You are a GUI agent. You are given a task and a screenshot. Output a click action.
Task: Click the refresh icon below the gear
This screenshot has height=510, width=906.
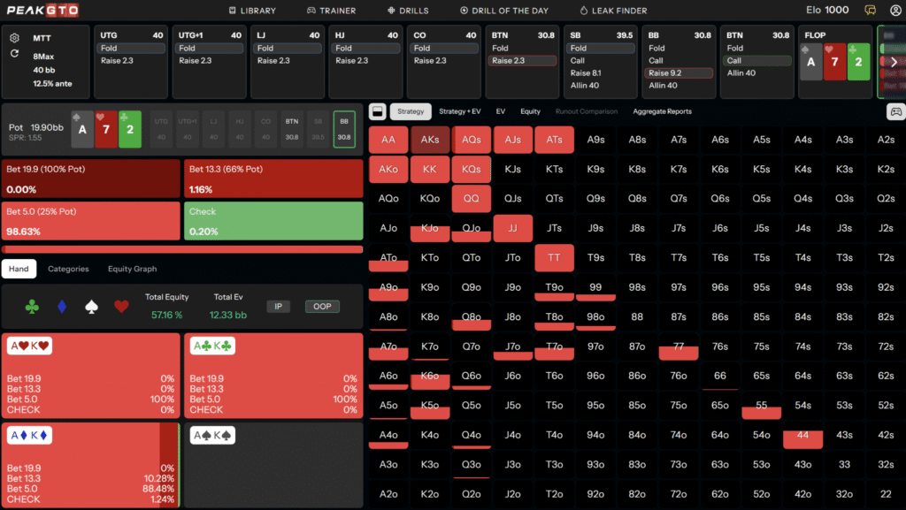tap(14, 53)
